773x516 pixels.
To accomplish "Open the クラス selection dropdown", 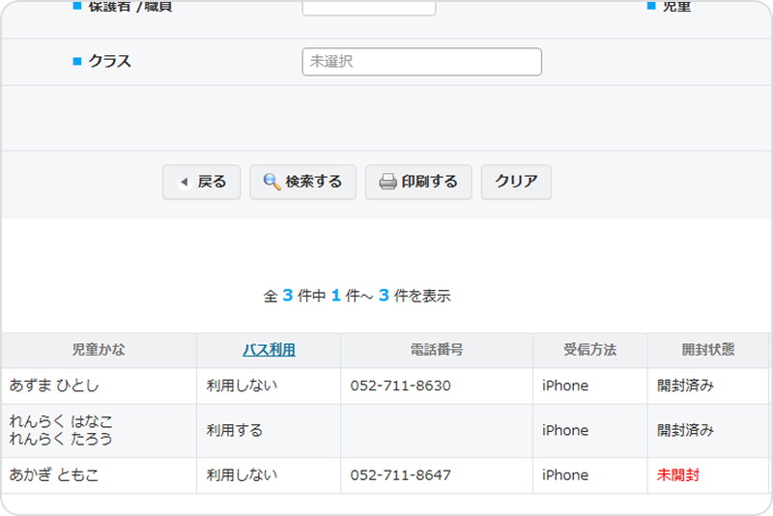I will point(421,62).
